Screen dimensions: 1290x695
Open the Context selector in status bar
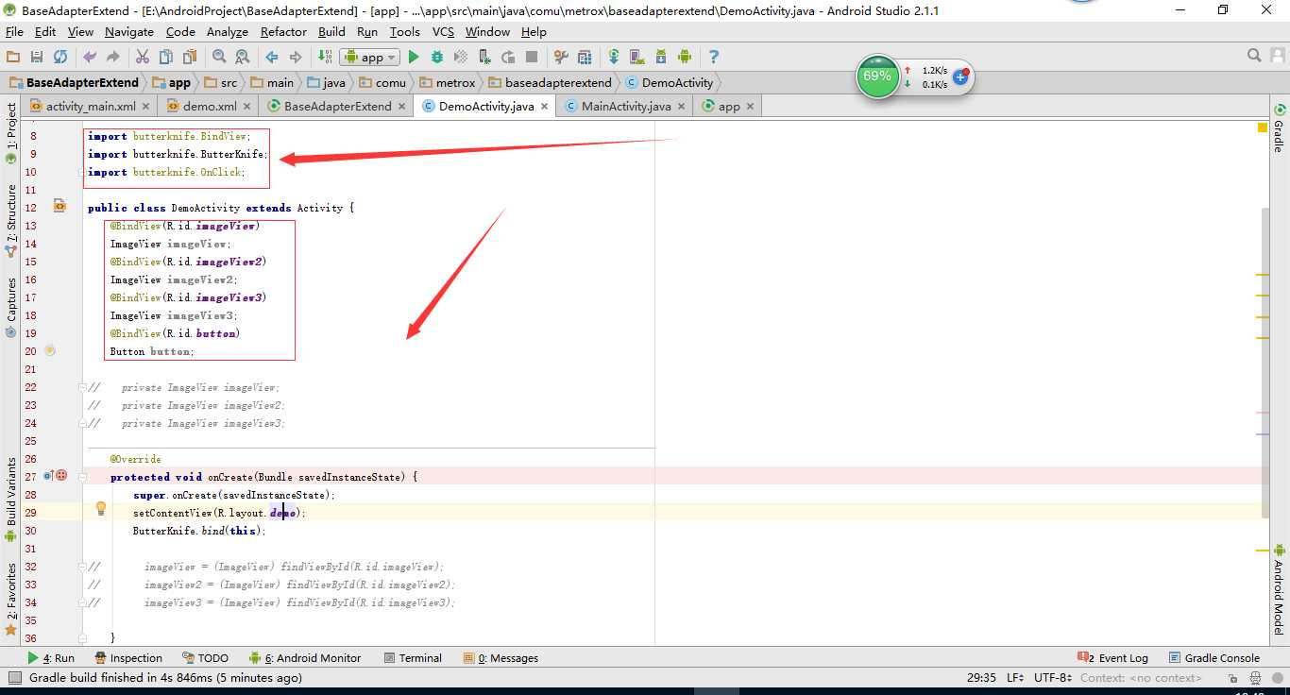pyautogui.click(x=1141, y=678)
